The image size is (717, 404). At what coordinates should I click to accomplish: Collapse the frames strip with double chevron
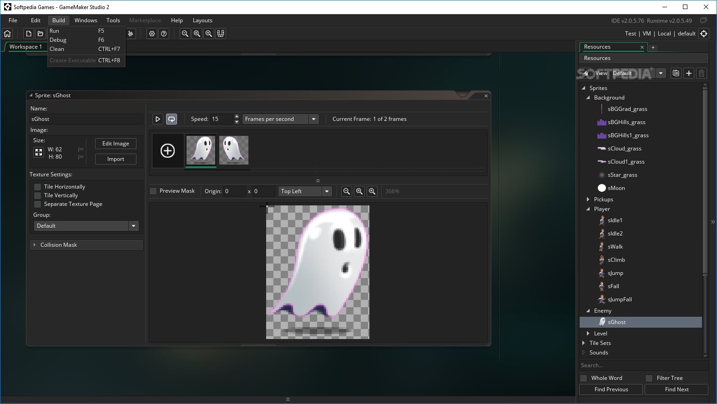point(318,180)
